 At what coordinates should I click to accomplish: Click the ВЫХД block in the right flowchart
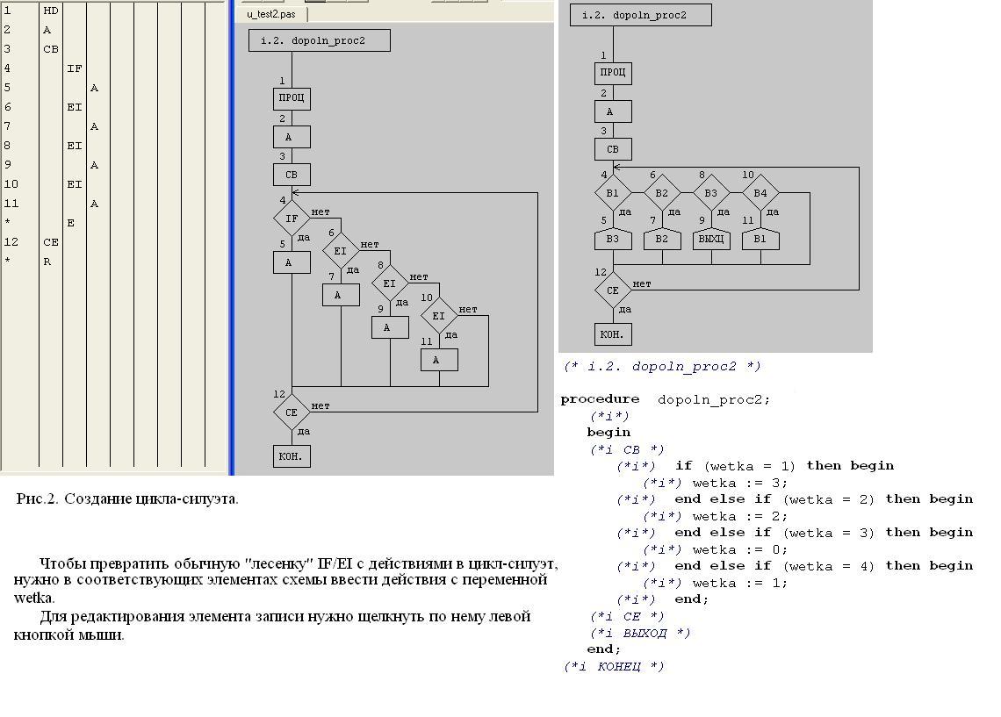point(711,240)
